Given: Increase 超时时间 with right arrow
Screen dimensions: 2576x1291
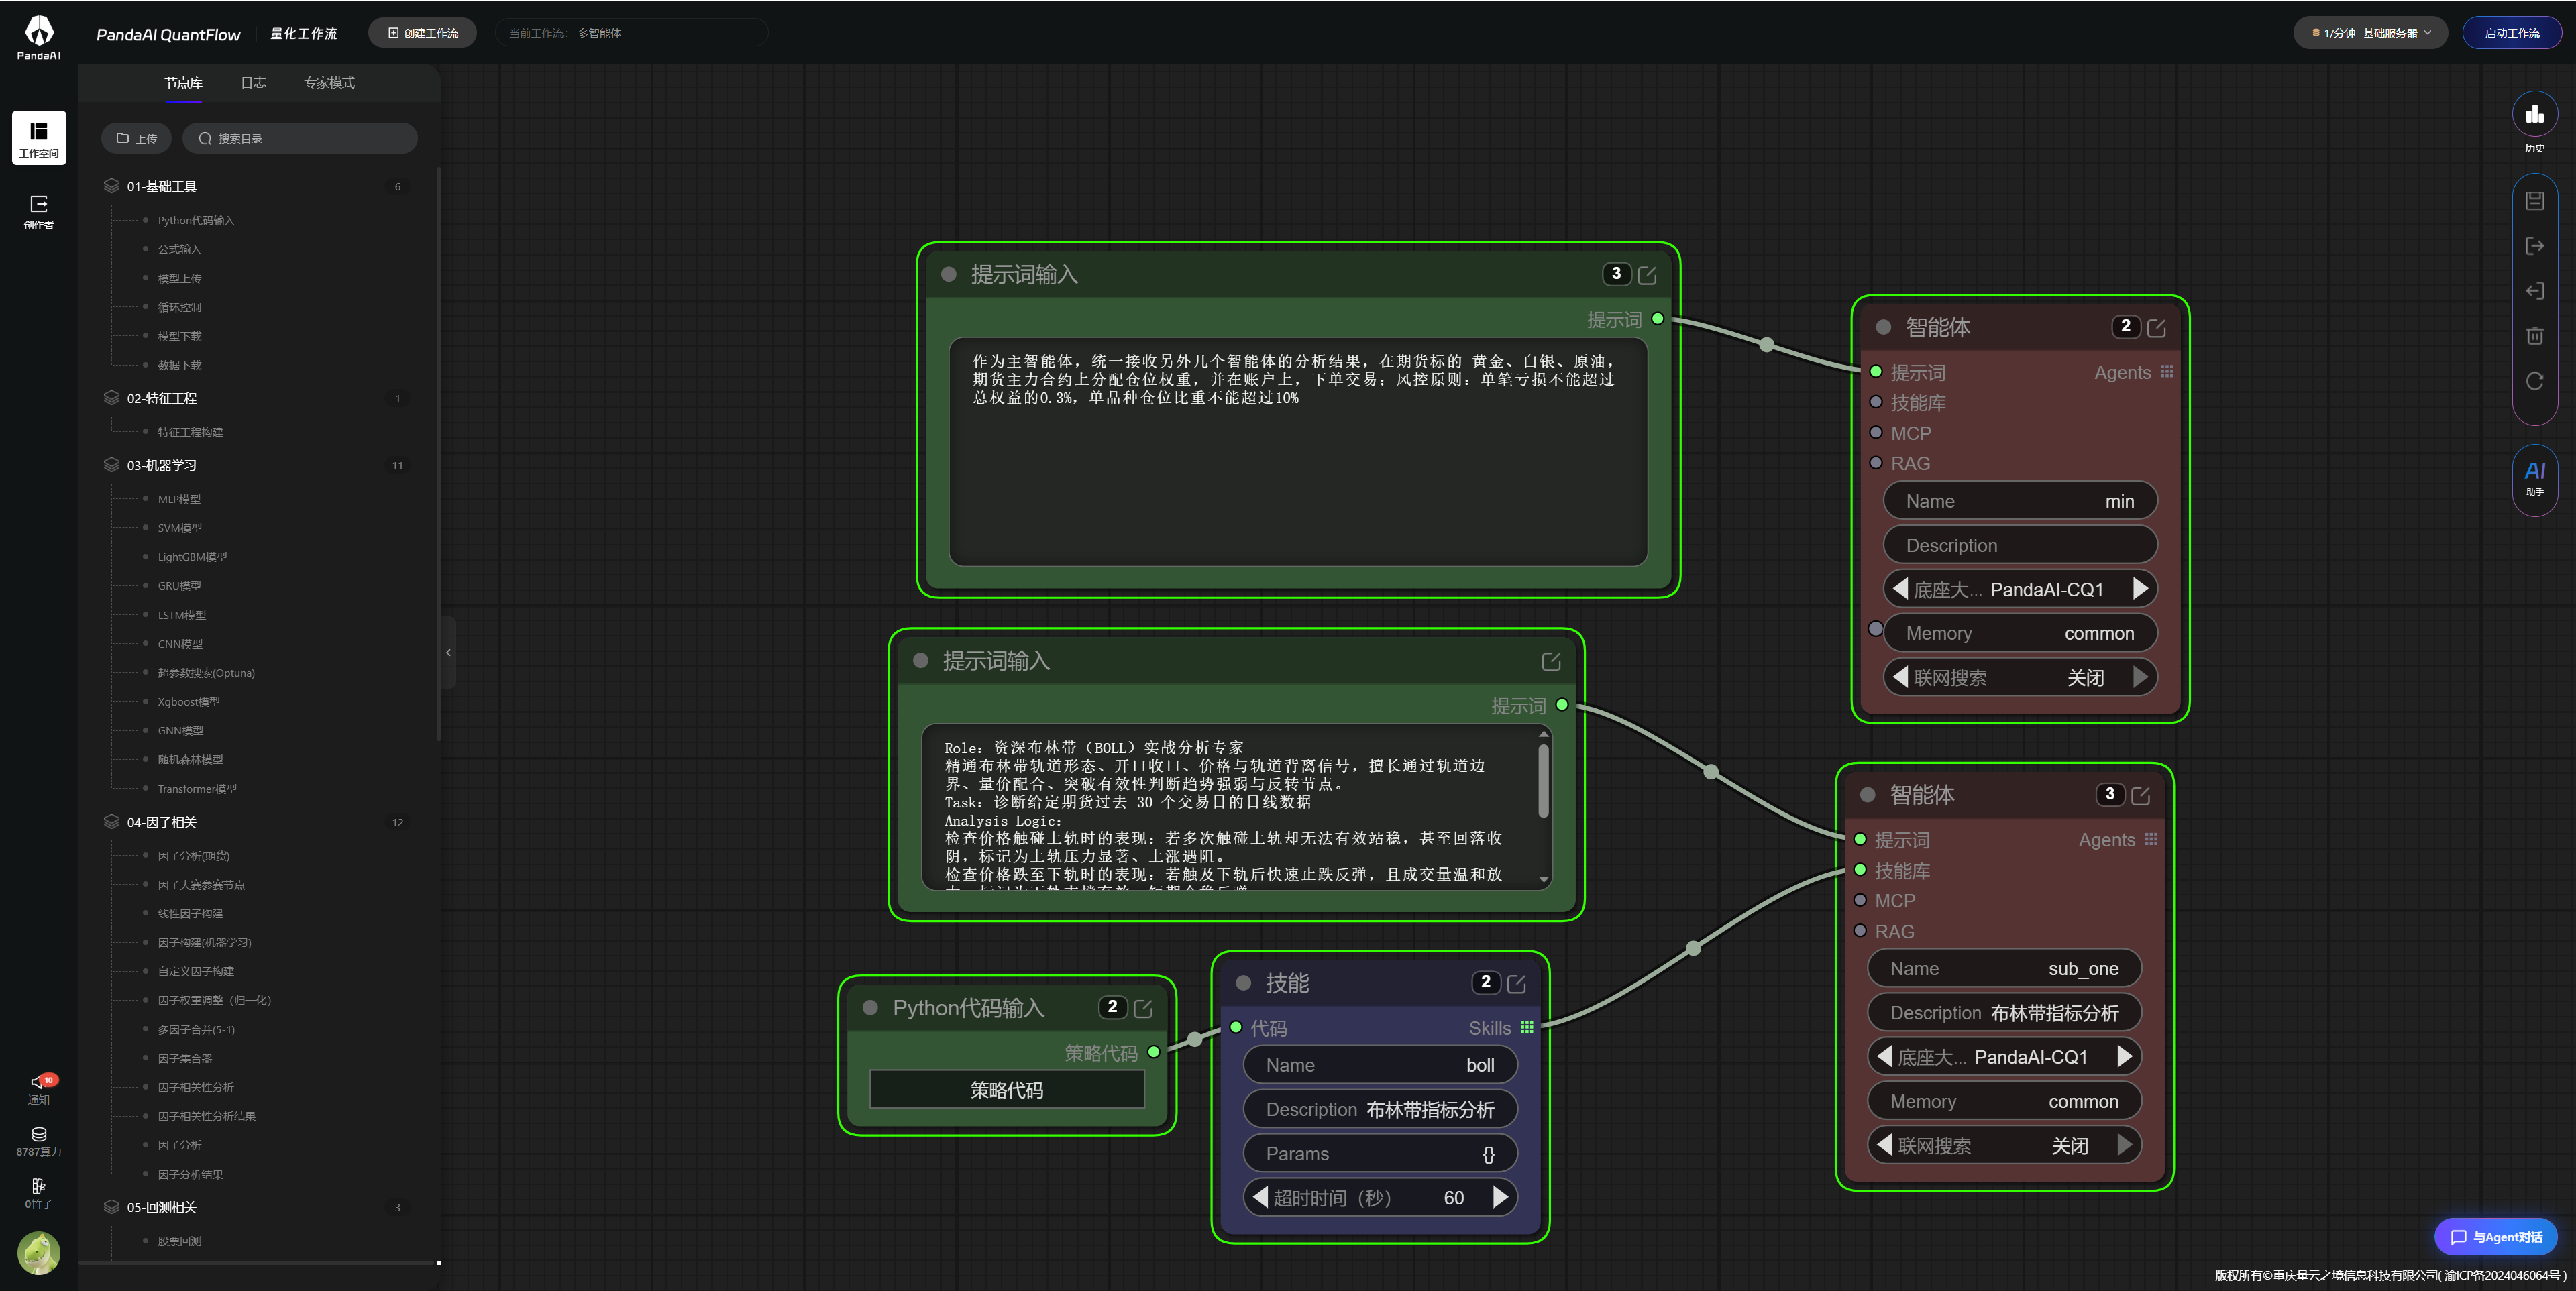Looking at the screenshot, I should pyautogui.click(x=1500, y=1197).
